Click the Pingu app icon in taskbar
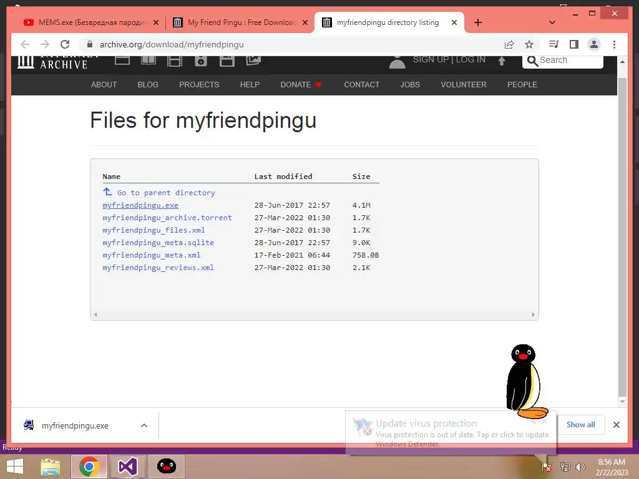Screen dimensions: 639x479 click(166, 467)
